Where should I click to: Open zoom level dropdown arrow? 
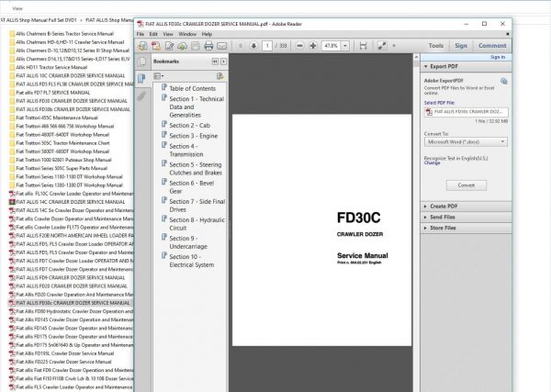[345, 46]
